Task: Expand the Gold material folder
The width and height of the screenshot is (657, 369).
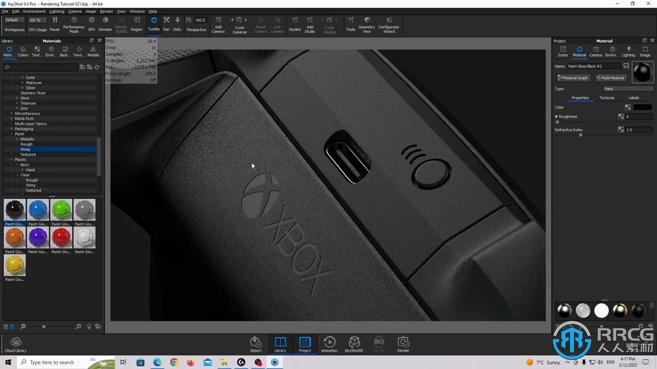Action: [22, 77]
